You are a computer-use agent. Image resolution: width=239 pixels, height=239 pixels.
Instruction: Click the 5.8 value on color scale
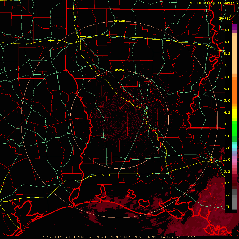[x=227, y=89]
